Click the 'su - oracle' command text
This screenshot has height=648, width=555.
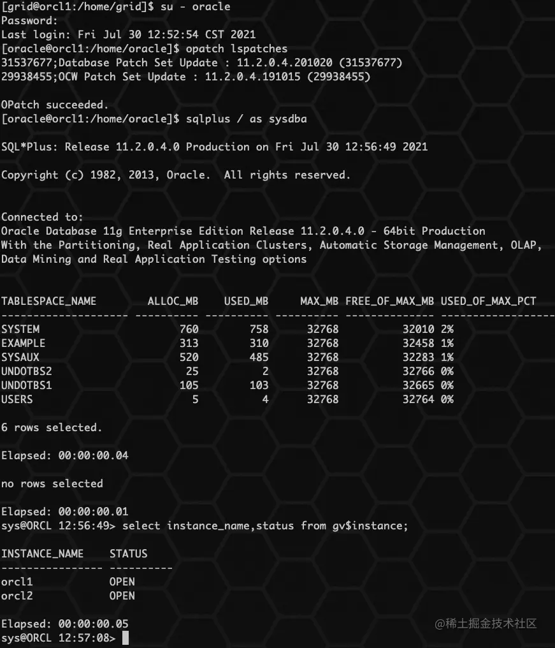tap(196, 6)
